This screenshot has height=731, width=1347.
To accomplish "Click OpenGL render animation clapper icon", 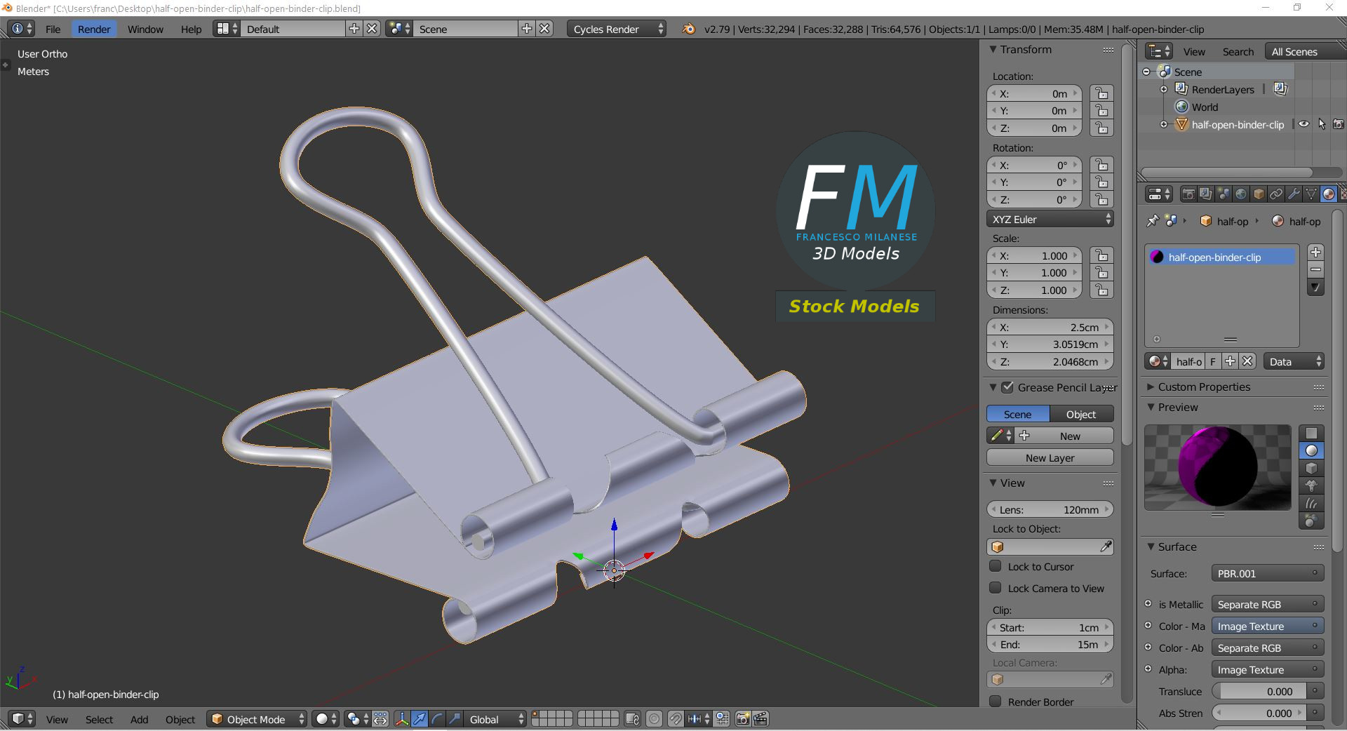I will 760,719.
